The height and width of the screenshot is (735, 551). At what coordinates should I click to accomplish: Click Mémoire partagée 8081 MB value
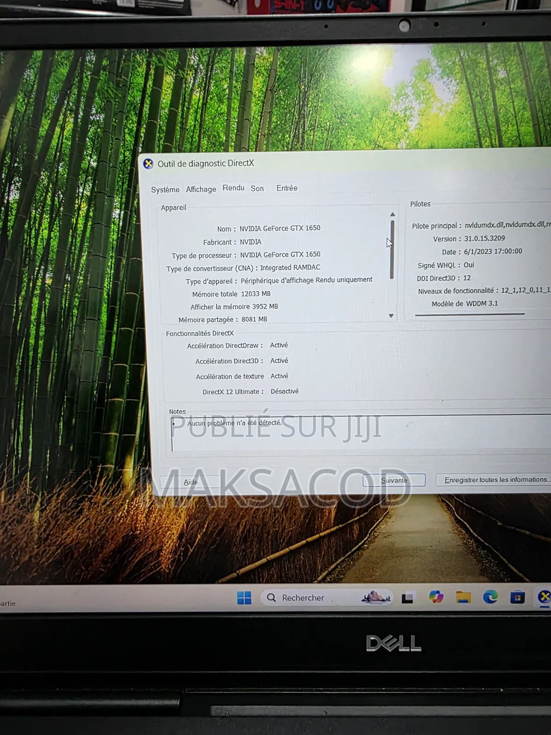click(x=254, y=319)
